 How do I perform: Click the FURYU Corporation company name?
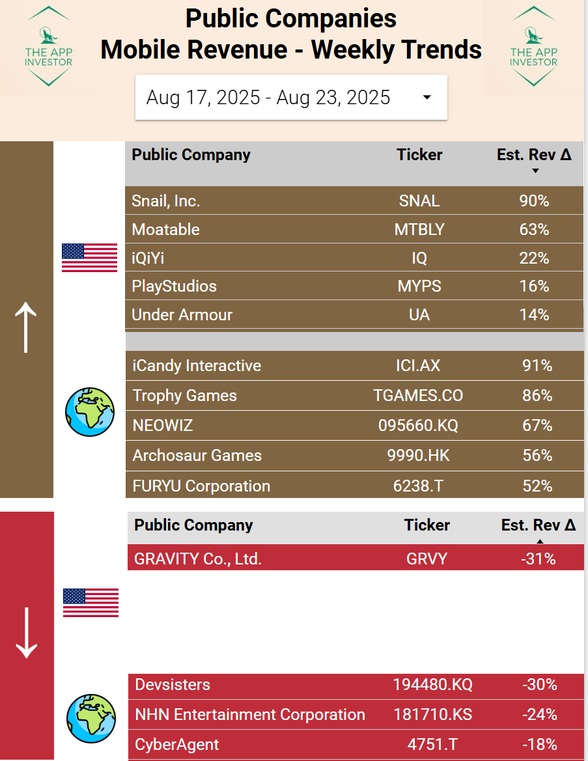point(201,486)
